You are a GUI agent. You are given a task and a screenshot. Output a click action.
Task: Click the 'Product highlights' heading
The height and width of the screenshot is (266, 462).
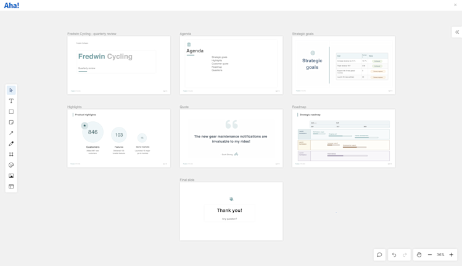(85, 115)
